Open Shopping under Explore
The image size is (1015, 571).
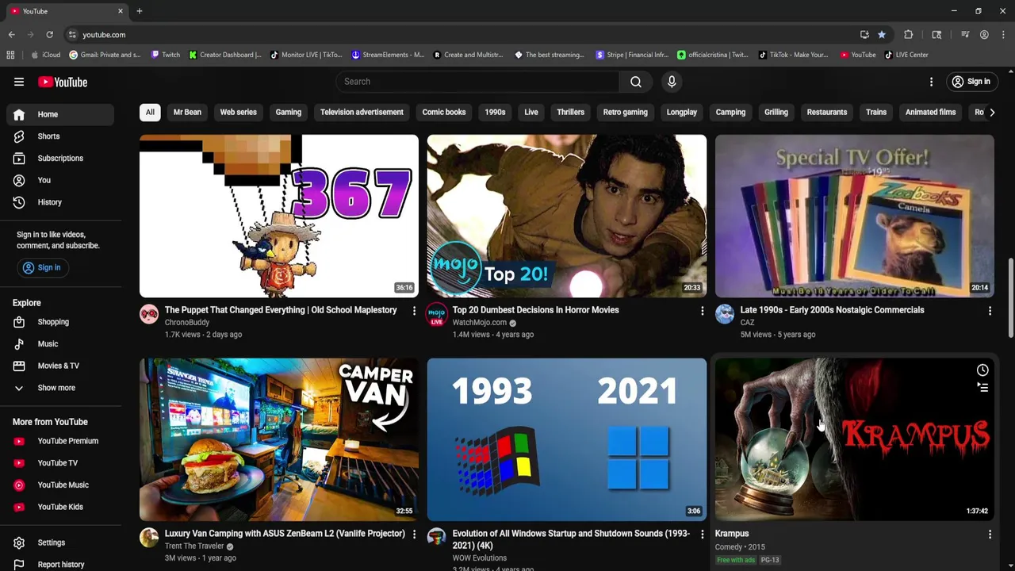(61, 322)
